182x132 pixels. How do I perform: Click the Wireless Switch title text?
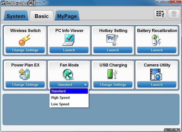click(25, 31)
